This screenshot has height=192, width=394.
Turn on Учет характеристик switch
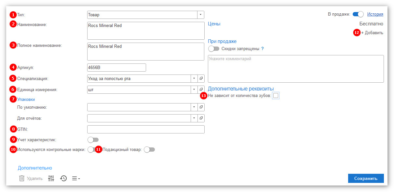click(93, 140)
